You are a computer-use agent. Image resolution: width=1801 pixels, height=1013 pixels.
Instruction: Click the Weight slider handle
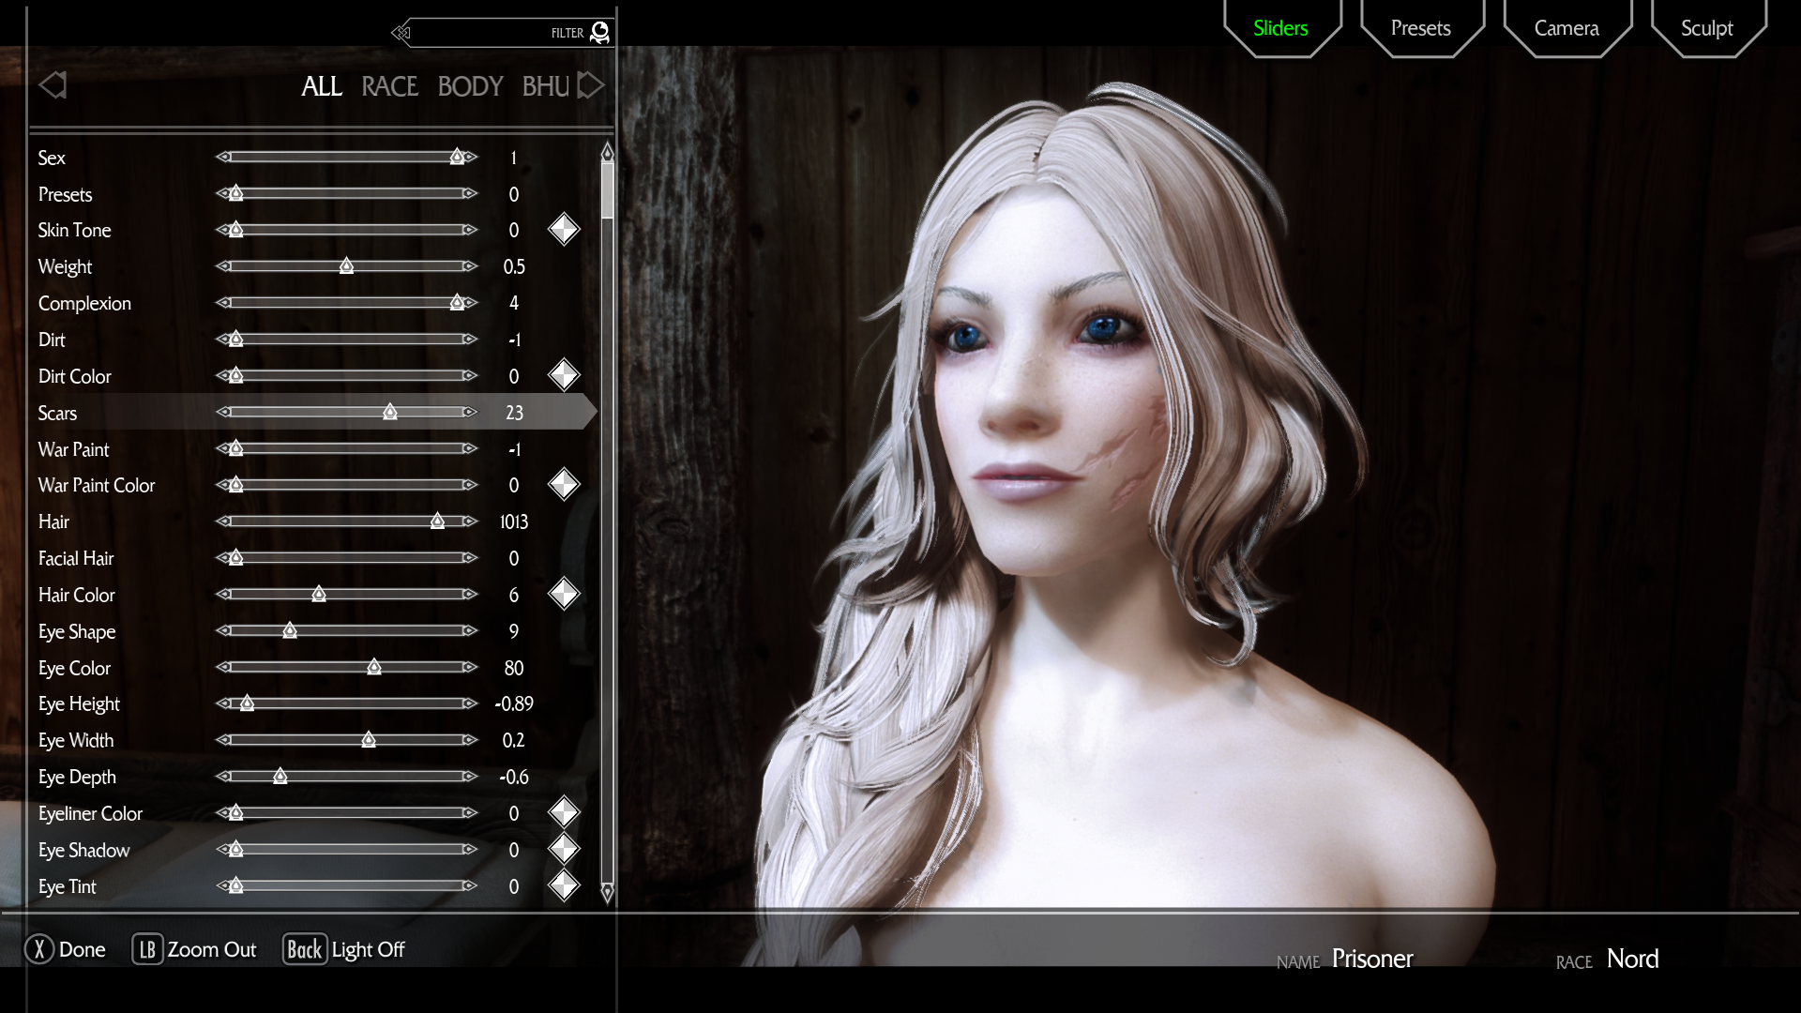(346, 266)
